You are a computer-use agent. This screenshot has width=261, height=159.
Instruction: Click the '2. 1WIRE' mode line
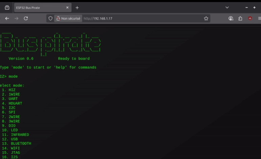tap(11, 94)
